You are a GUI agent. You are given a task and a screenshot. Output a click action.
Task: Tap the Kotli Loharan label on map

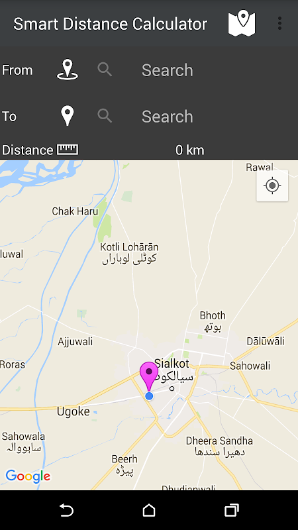(x=129, y=247)
